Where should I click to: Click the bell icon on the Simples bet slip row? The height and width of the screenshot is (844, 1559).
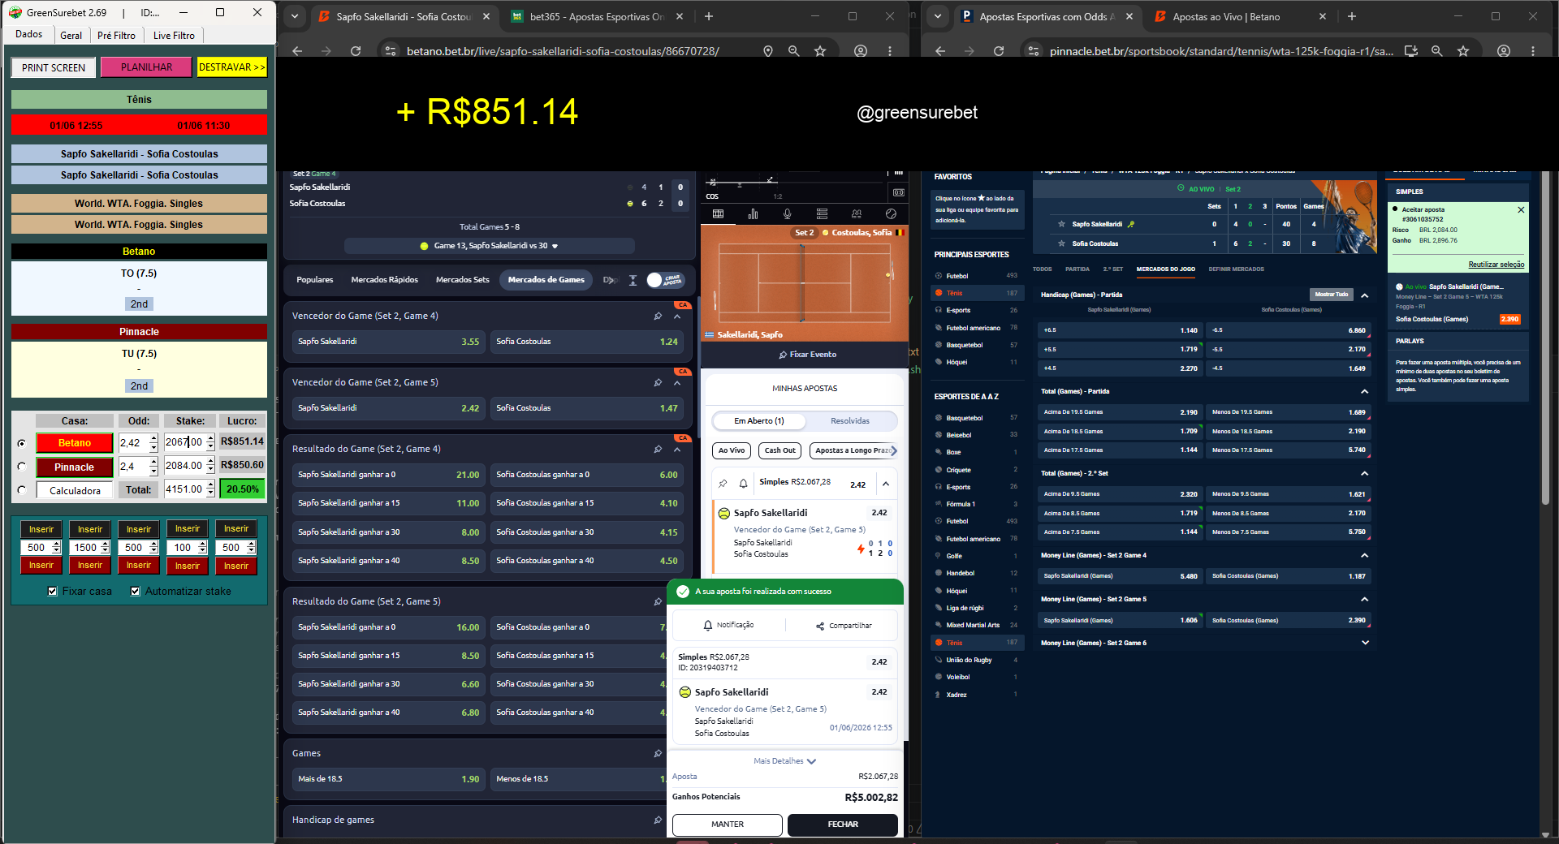[x=743, y=484]
